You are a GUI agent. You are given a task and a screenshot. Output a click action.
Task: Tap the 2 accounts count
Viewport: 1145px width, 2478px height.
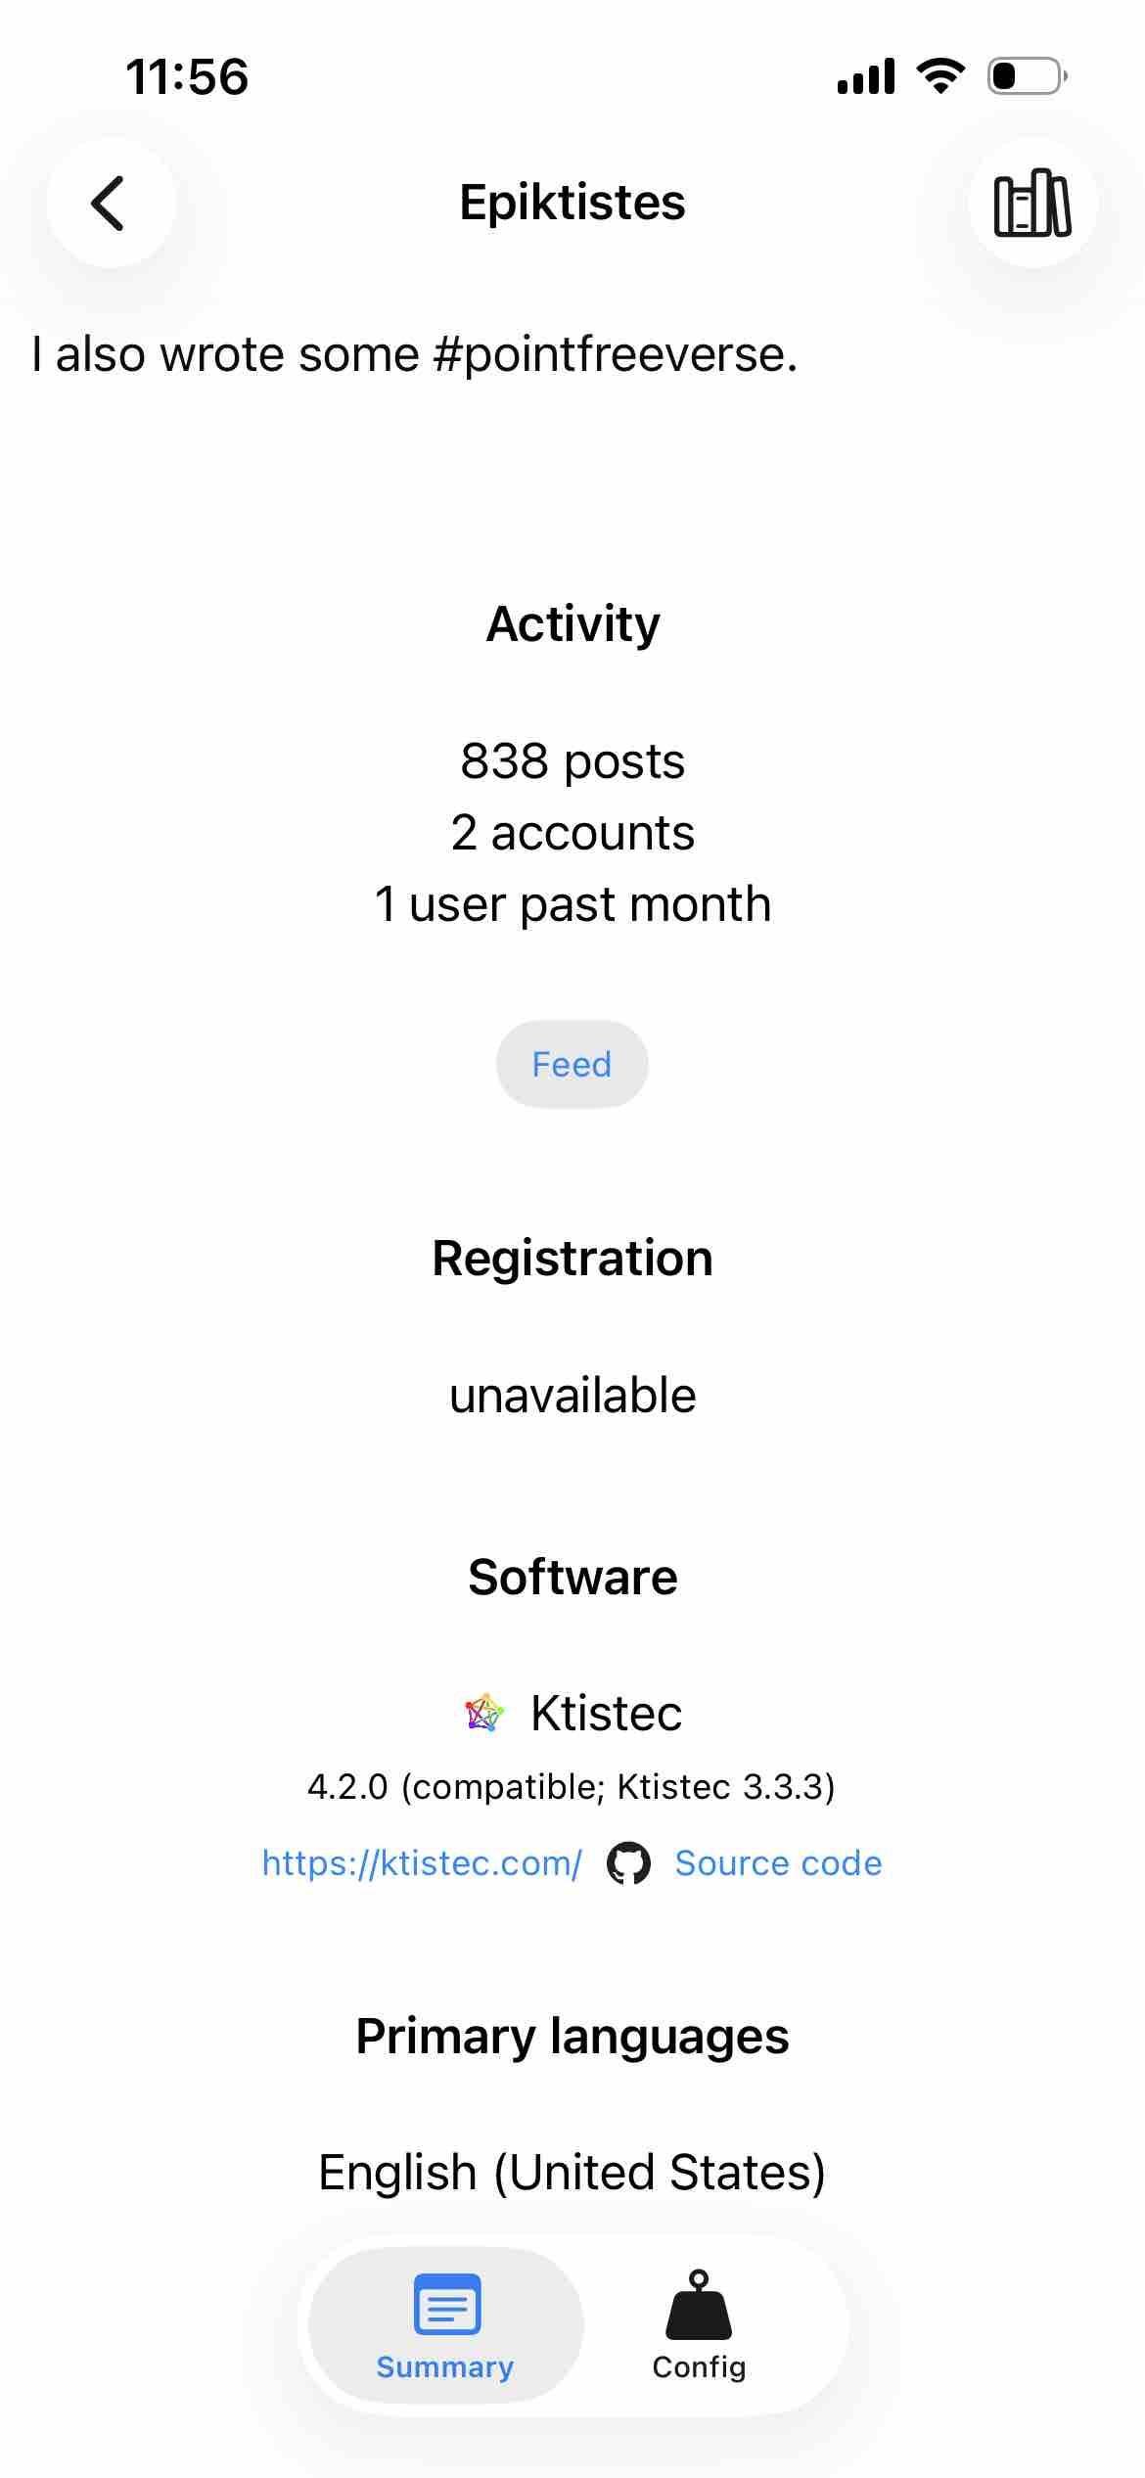click(x=572, y=833)
